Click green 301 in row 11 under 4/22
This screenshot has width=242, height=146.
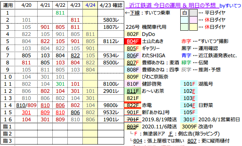coord(60,84)
